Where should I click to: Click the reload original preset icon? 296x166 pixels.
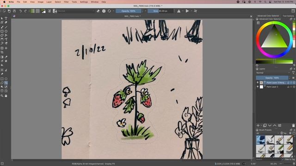(x=109, y=11)
